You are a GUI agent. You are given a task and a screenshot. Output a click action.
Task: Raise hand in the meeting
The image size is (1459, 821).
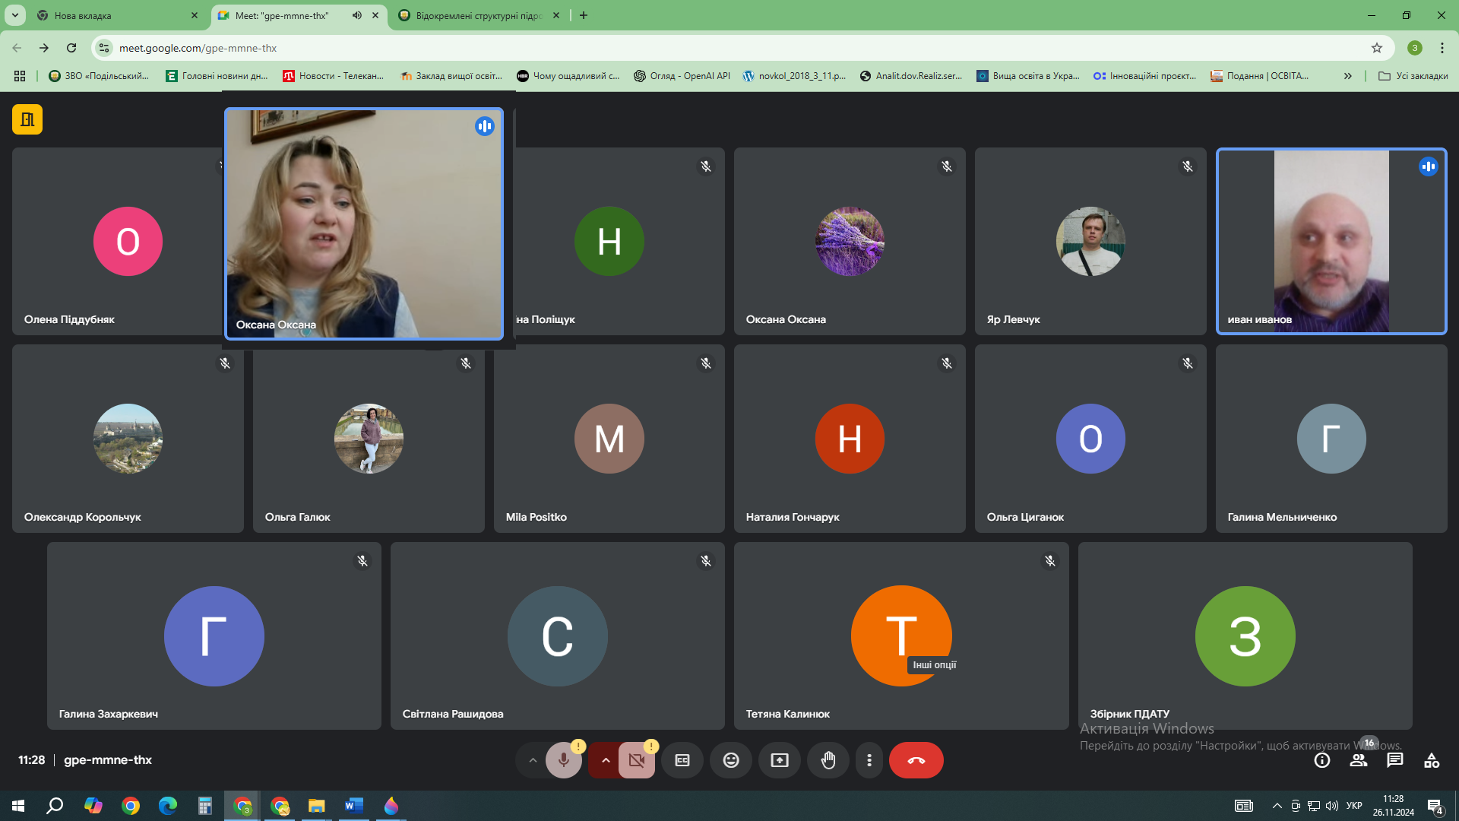828,760
